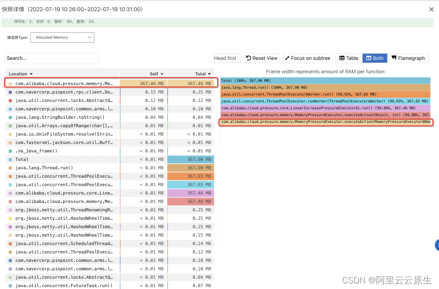
Task: Click the Reset View button
Action: (262, 58)
